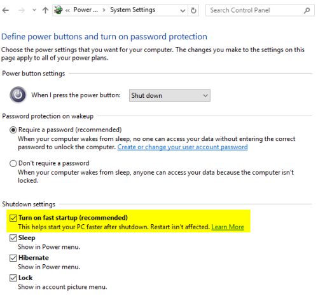Click Show in Power menu under Sleep
The height and width of the screenshot is (301, 318).
[49, 247]
